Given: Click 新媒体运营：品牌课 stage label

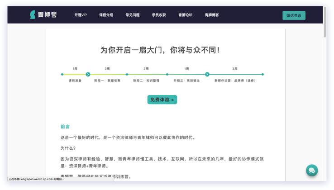Looking at the screenshot, I should tap(234, 81).
